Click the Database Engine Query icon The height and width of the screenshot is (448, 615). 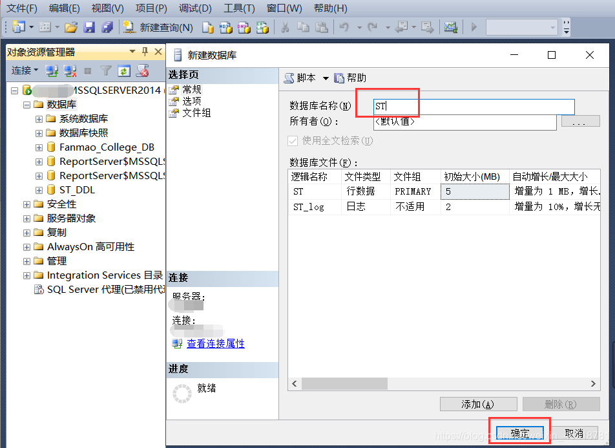[208, 27]
